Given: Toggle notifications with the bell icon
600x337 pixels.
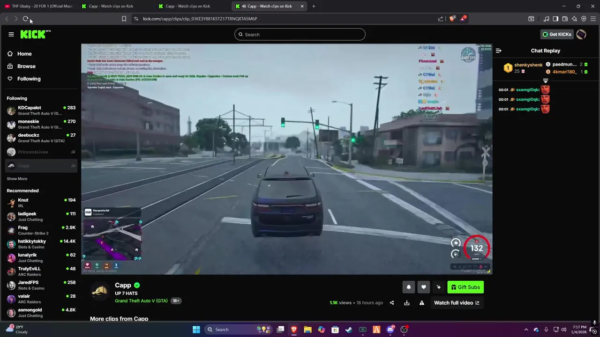Looking at the screenshot, I should click(409, 287).
